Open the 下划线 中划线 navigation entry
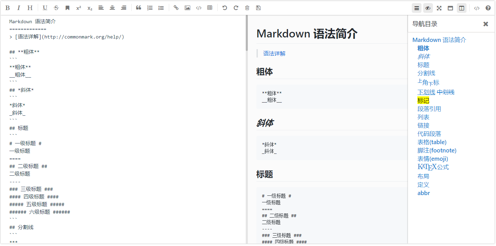 point(436,92)
